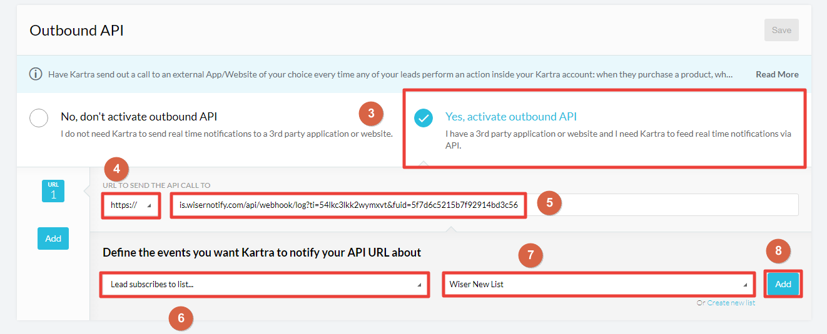Open the "Lead subscribes to list..." event dropdown
The width and height of the screenshot is (827, 334).
tap(265, 284)
